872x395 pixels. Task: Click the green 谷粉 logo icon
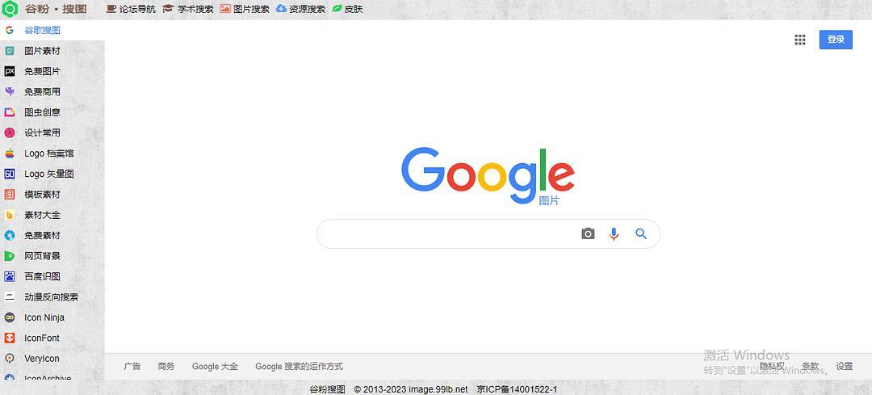[10, 9]
